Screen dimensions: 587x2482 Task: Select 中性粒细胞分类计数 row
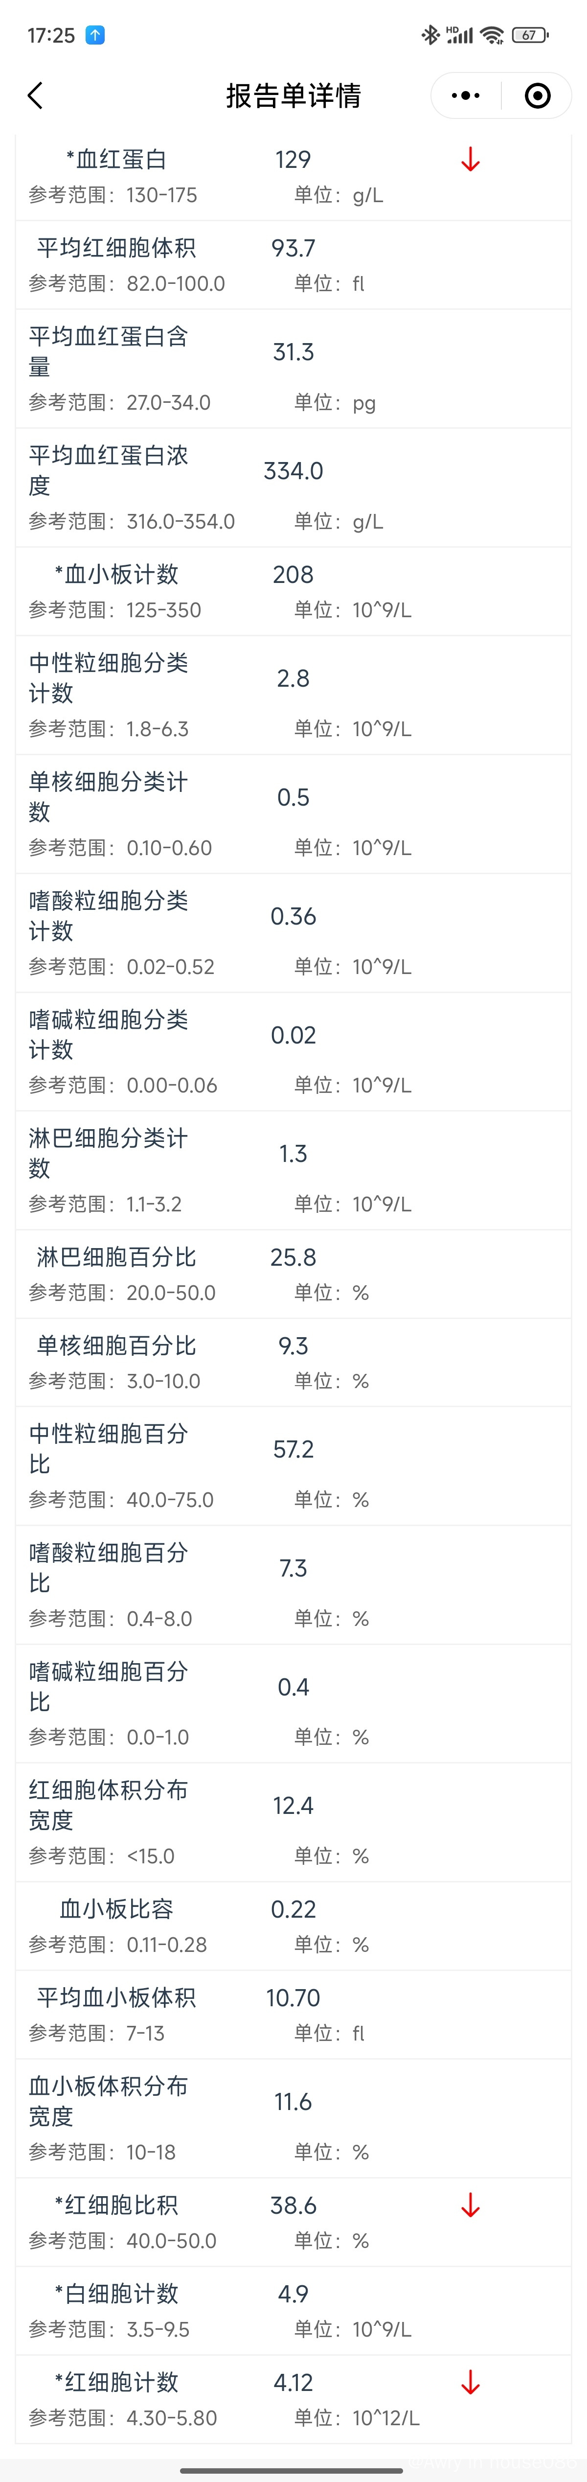[x=293, y=695]
